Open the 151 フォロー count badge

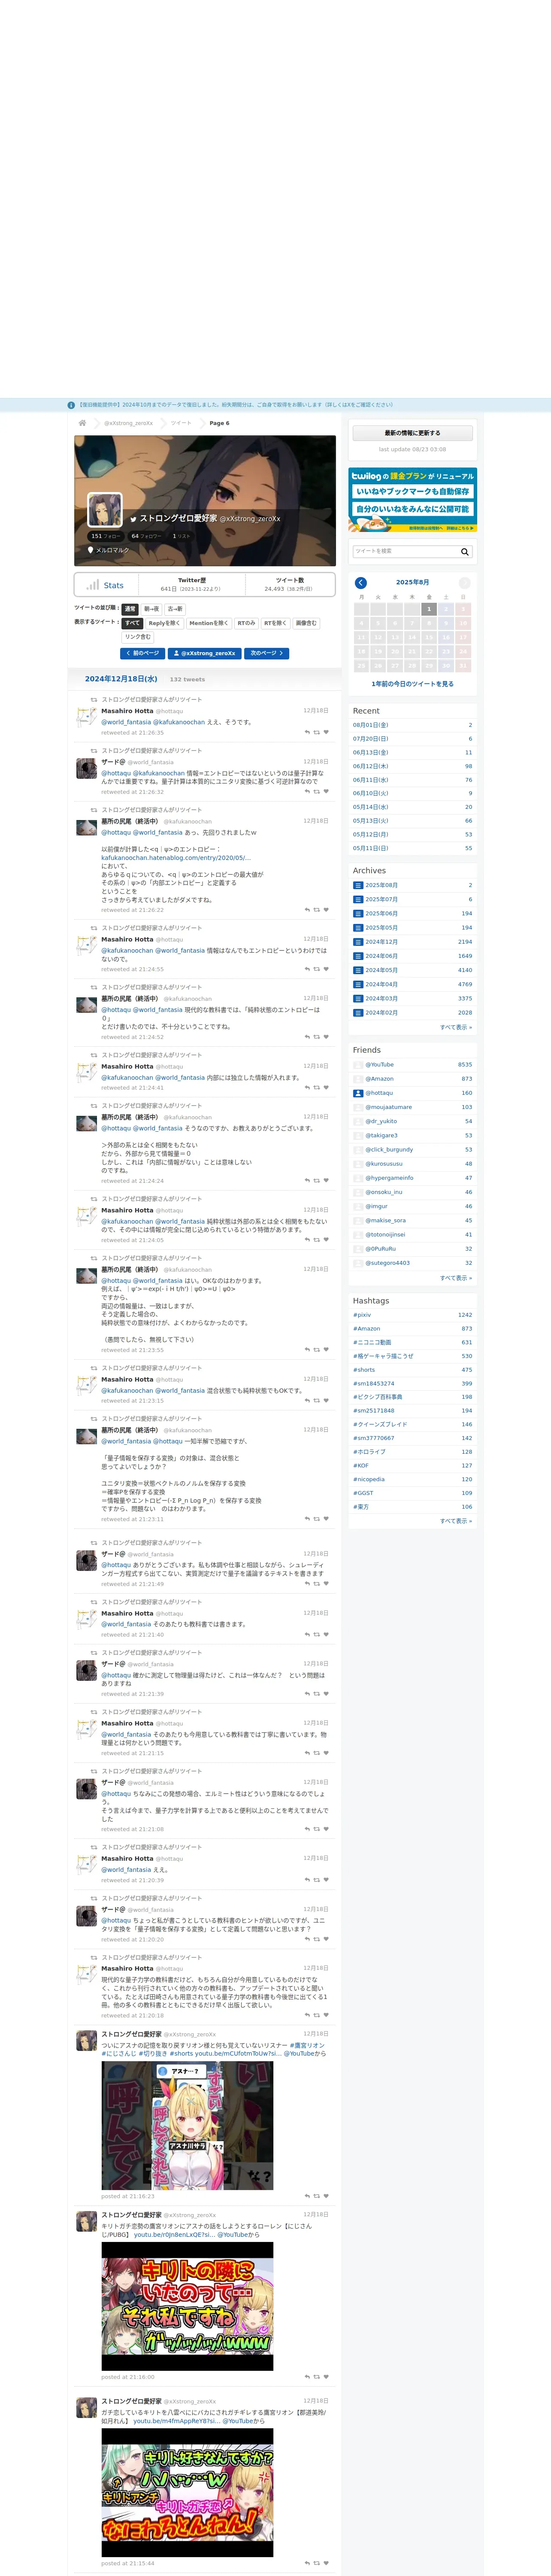[x=105, y=536]
